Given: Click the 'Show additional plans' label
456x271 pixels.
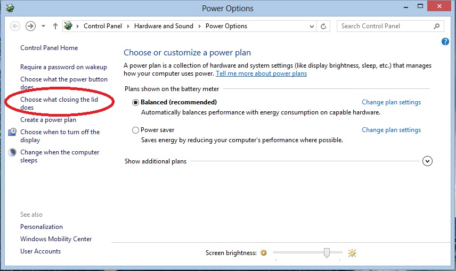Looking at the screenshot, I should click(156, 161).
